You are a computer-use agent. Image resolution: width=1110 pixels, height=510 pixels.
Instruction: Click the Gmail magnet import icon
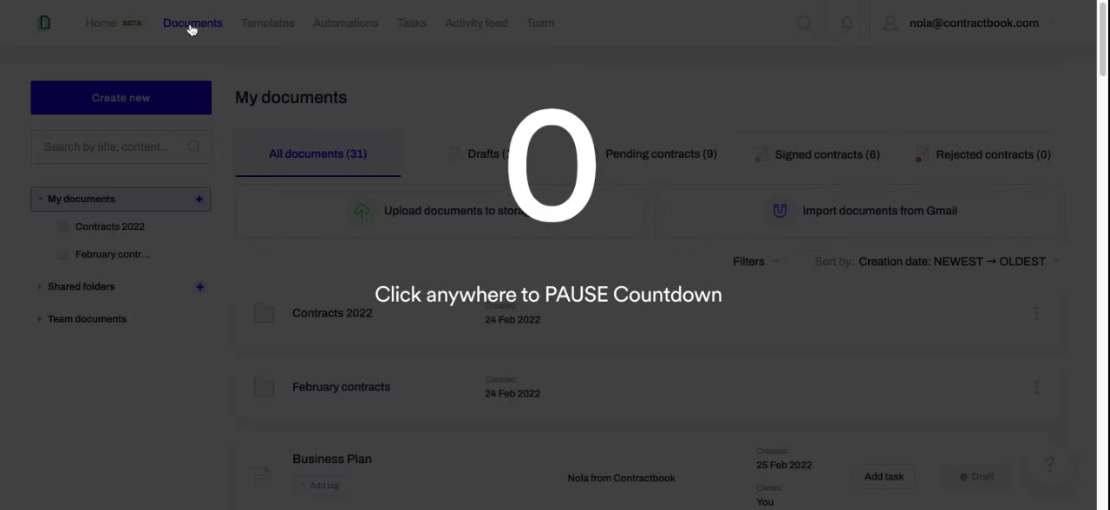(x=780, y=211)
